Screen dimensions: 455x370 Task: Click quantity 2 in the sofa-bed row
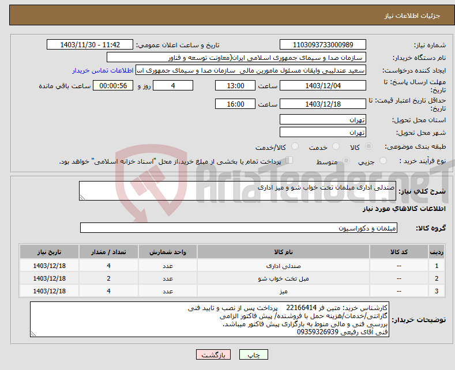pos(108,278)
